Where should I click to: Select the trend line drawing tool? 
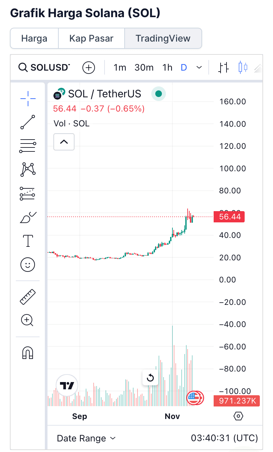pos(28,122)
